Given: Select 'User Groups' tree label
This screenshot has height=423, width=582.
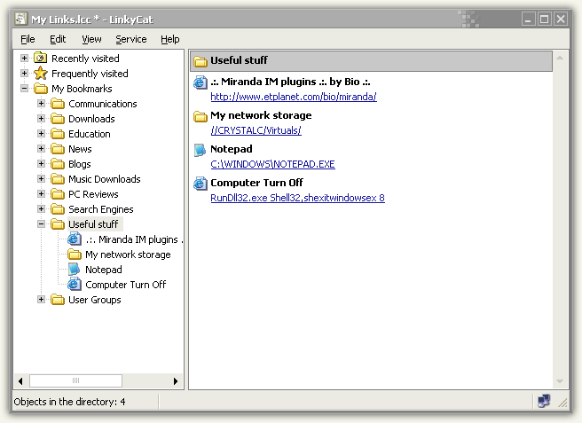Looking at the screenshot, I should tap(95, 300).
